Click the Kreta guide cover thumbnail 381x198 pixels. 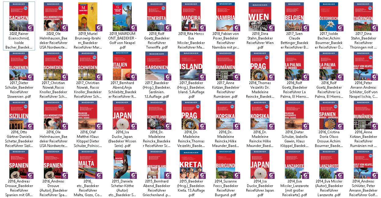click(191, 164)
